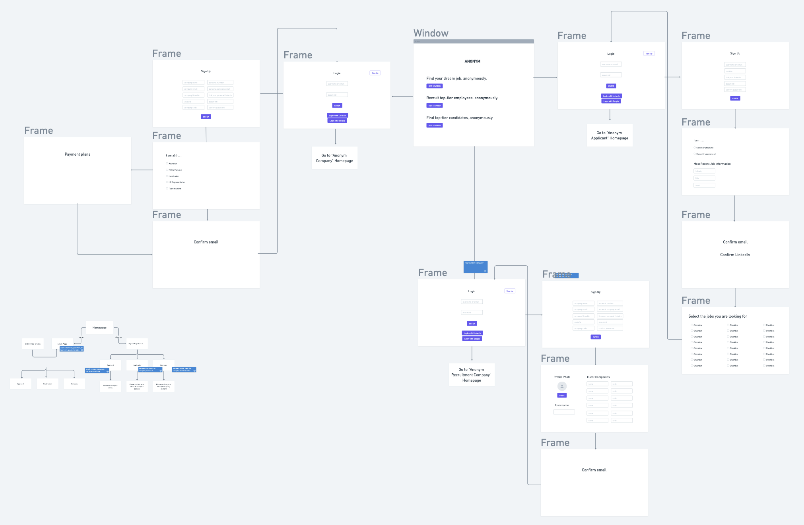Select the Homepage node in the sitemap
The height and width of the screenshot is (525, 804).
click(99, 328)
